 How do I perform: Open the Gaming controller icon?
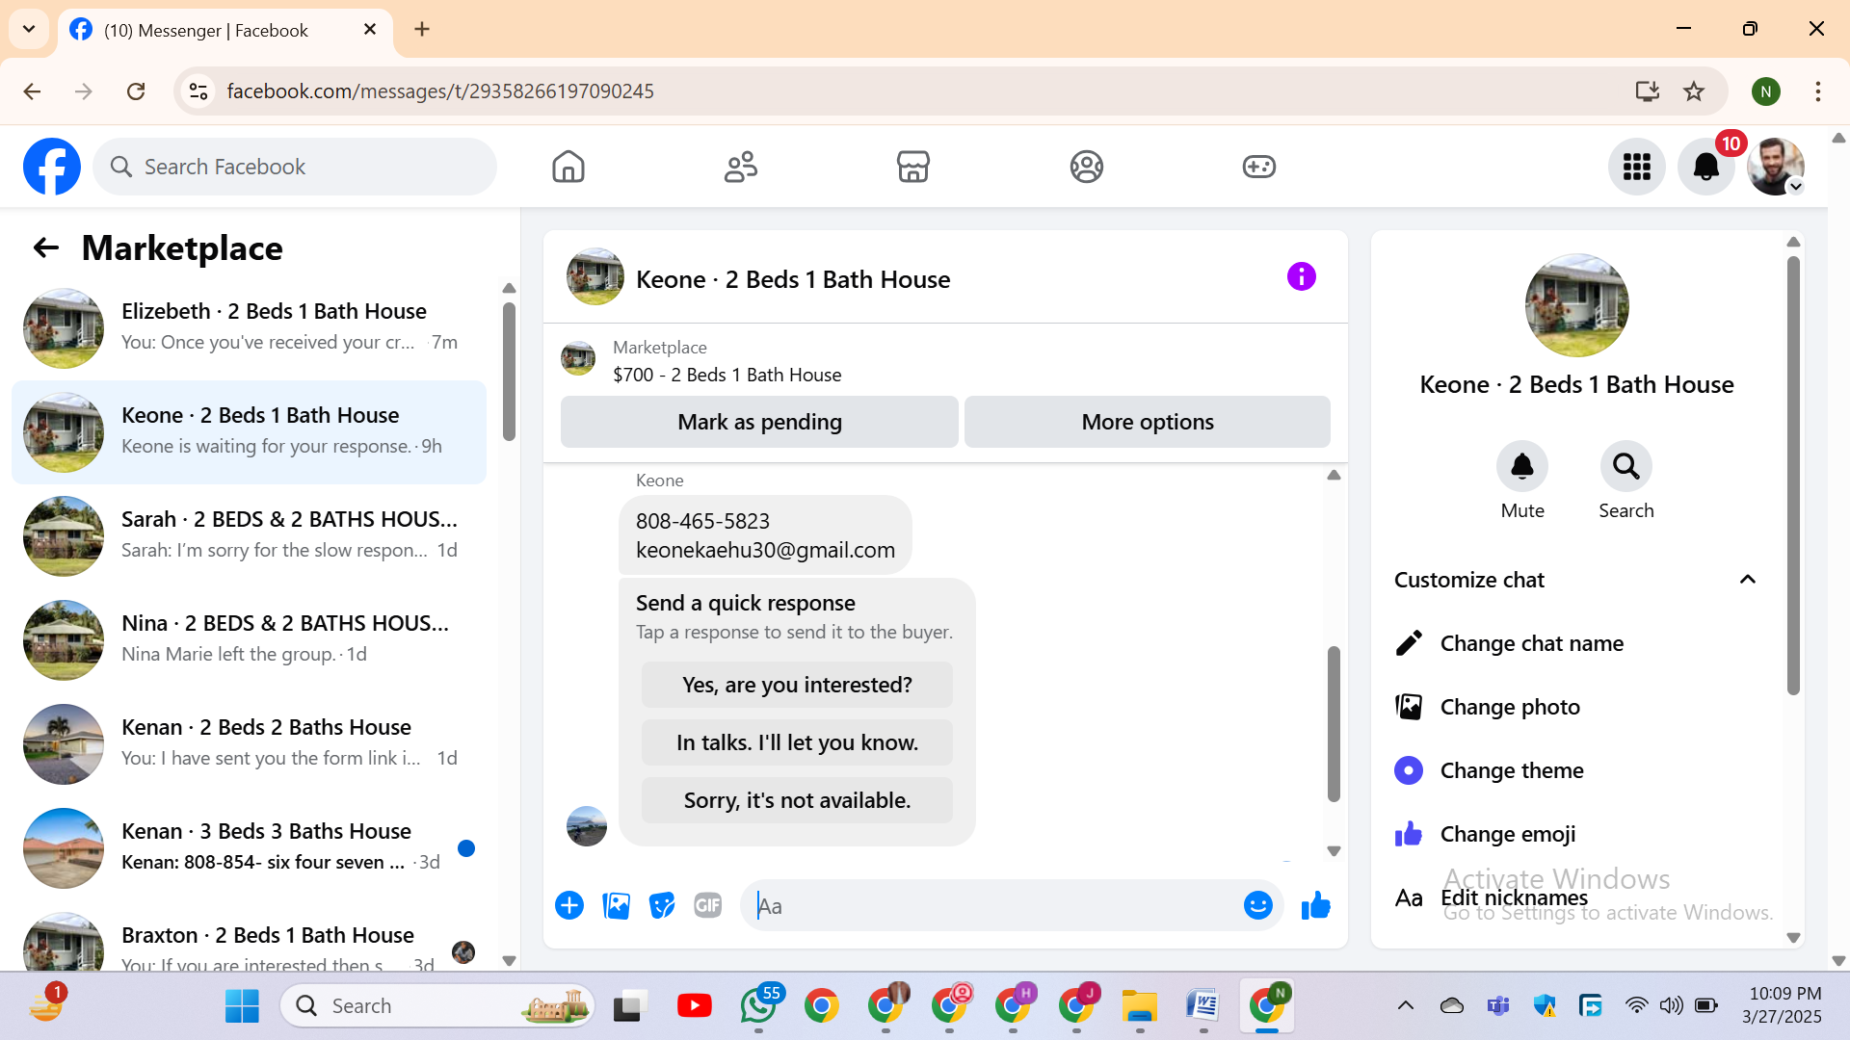click(1258, 167)
